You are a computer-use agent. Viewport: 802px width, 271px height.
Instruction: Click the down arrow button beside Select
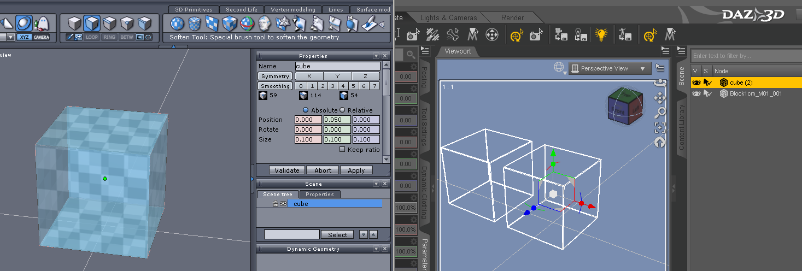coord(364,235)
